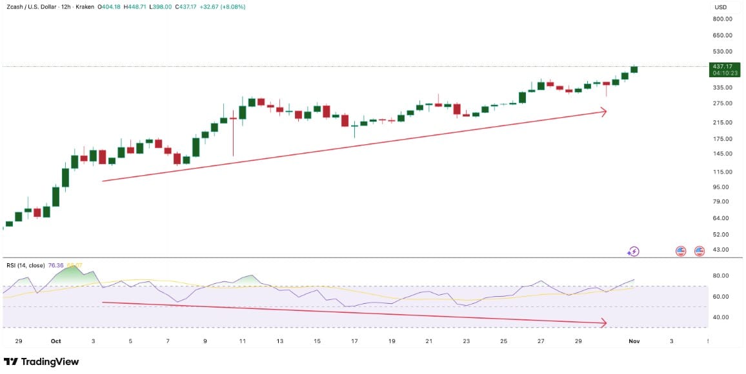Select the RSI (14, close) indicator legend
The height and width of the screenshot is (374, 746).
point(25,265)
